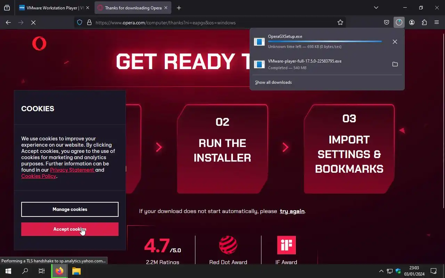
Task: Close the VMware Workstation Player tab
Action: pos(87,8)
